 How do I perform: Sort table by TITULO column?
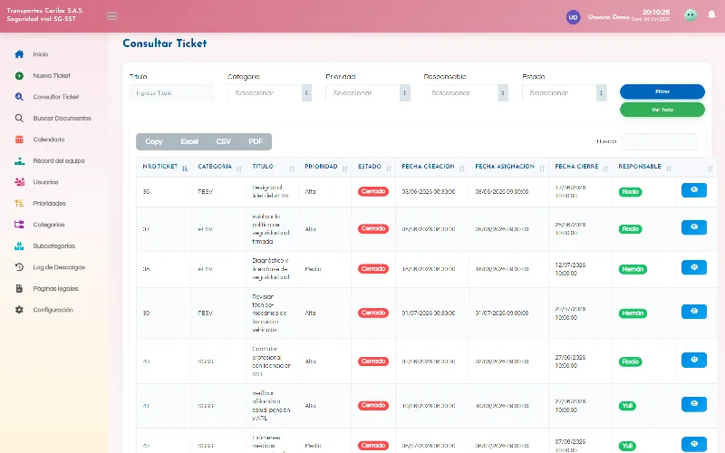click(x=273, y=167)
